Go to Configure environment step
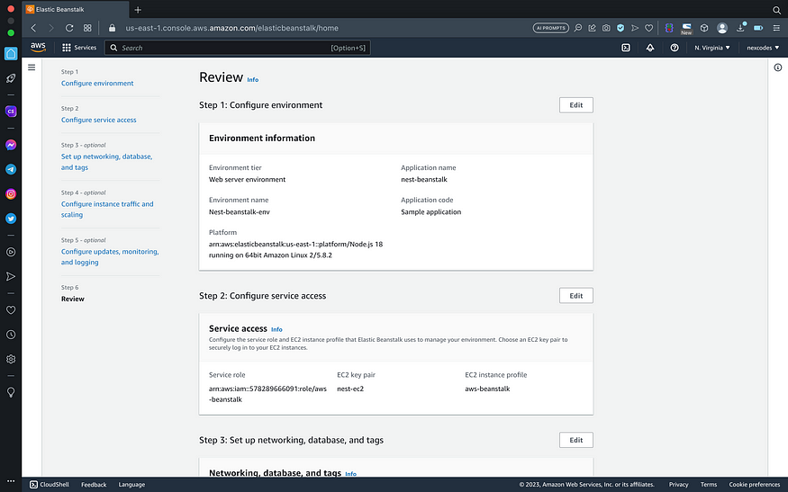This screenshot has height=492, width=788. (97, 84)
